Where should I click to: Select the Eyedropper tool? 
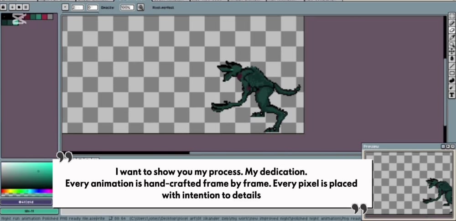[x=452, y=37]
